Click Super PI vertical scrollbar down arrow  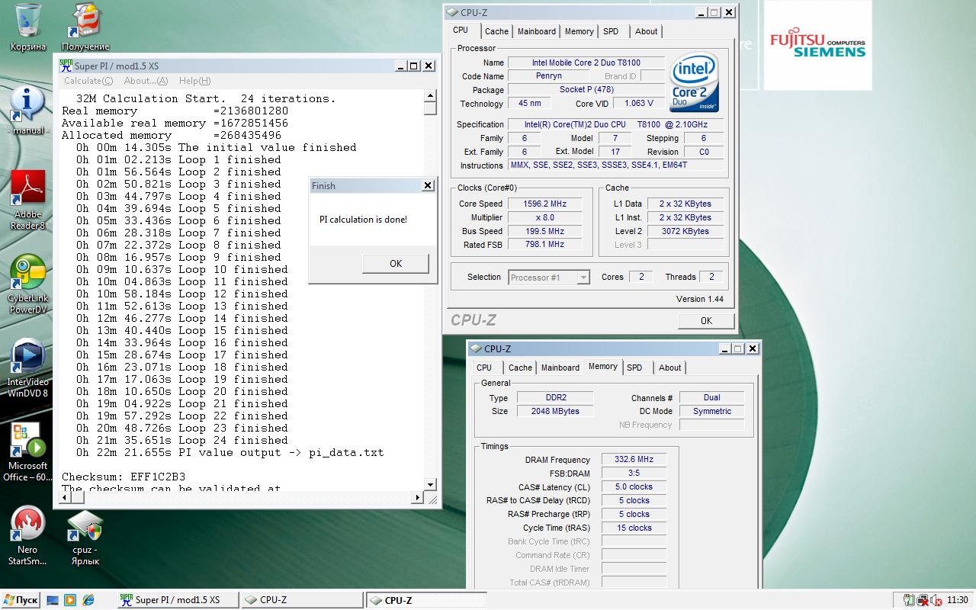430,485
